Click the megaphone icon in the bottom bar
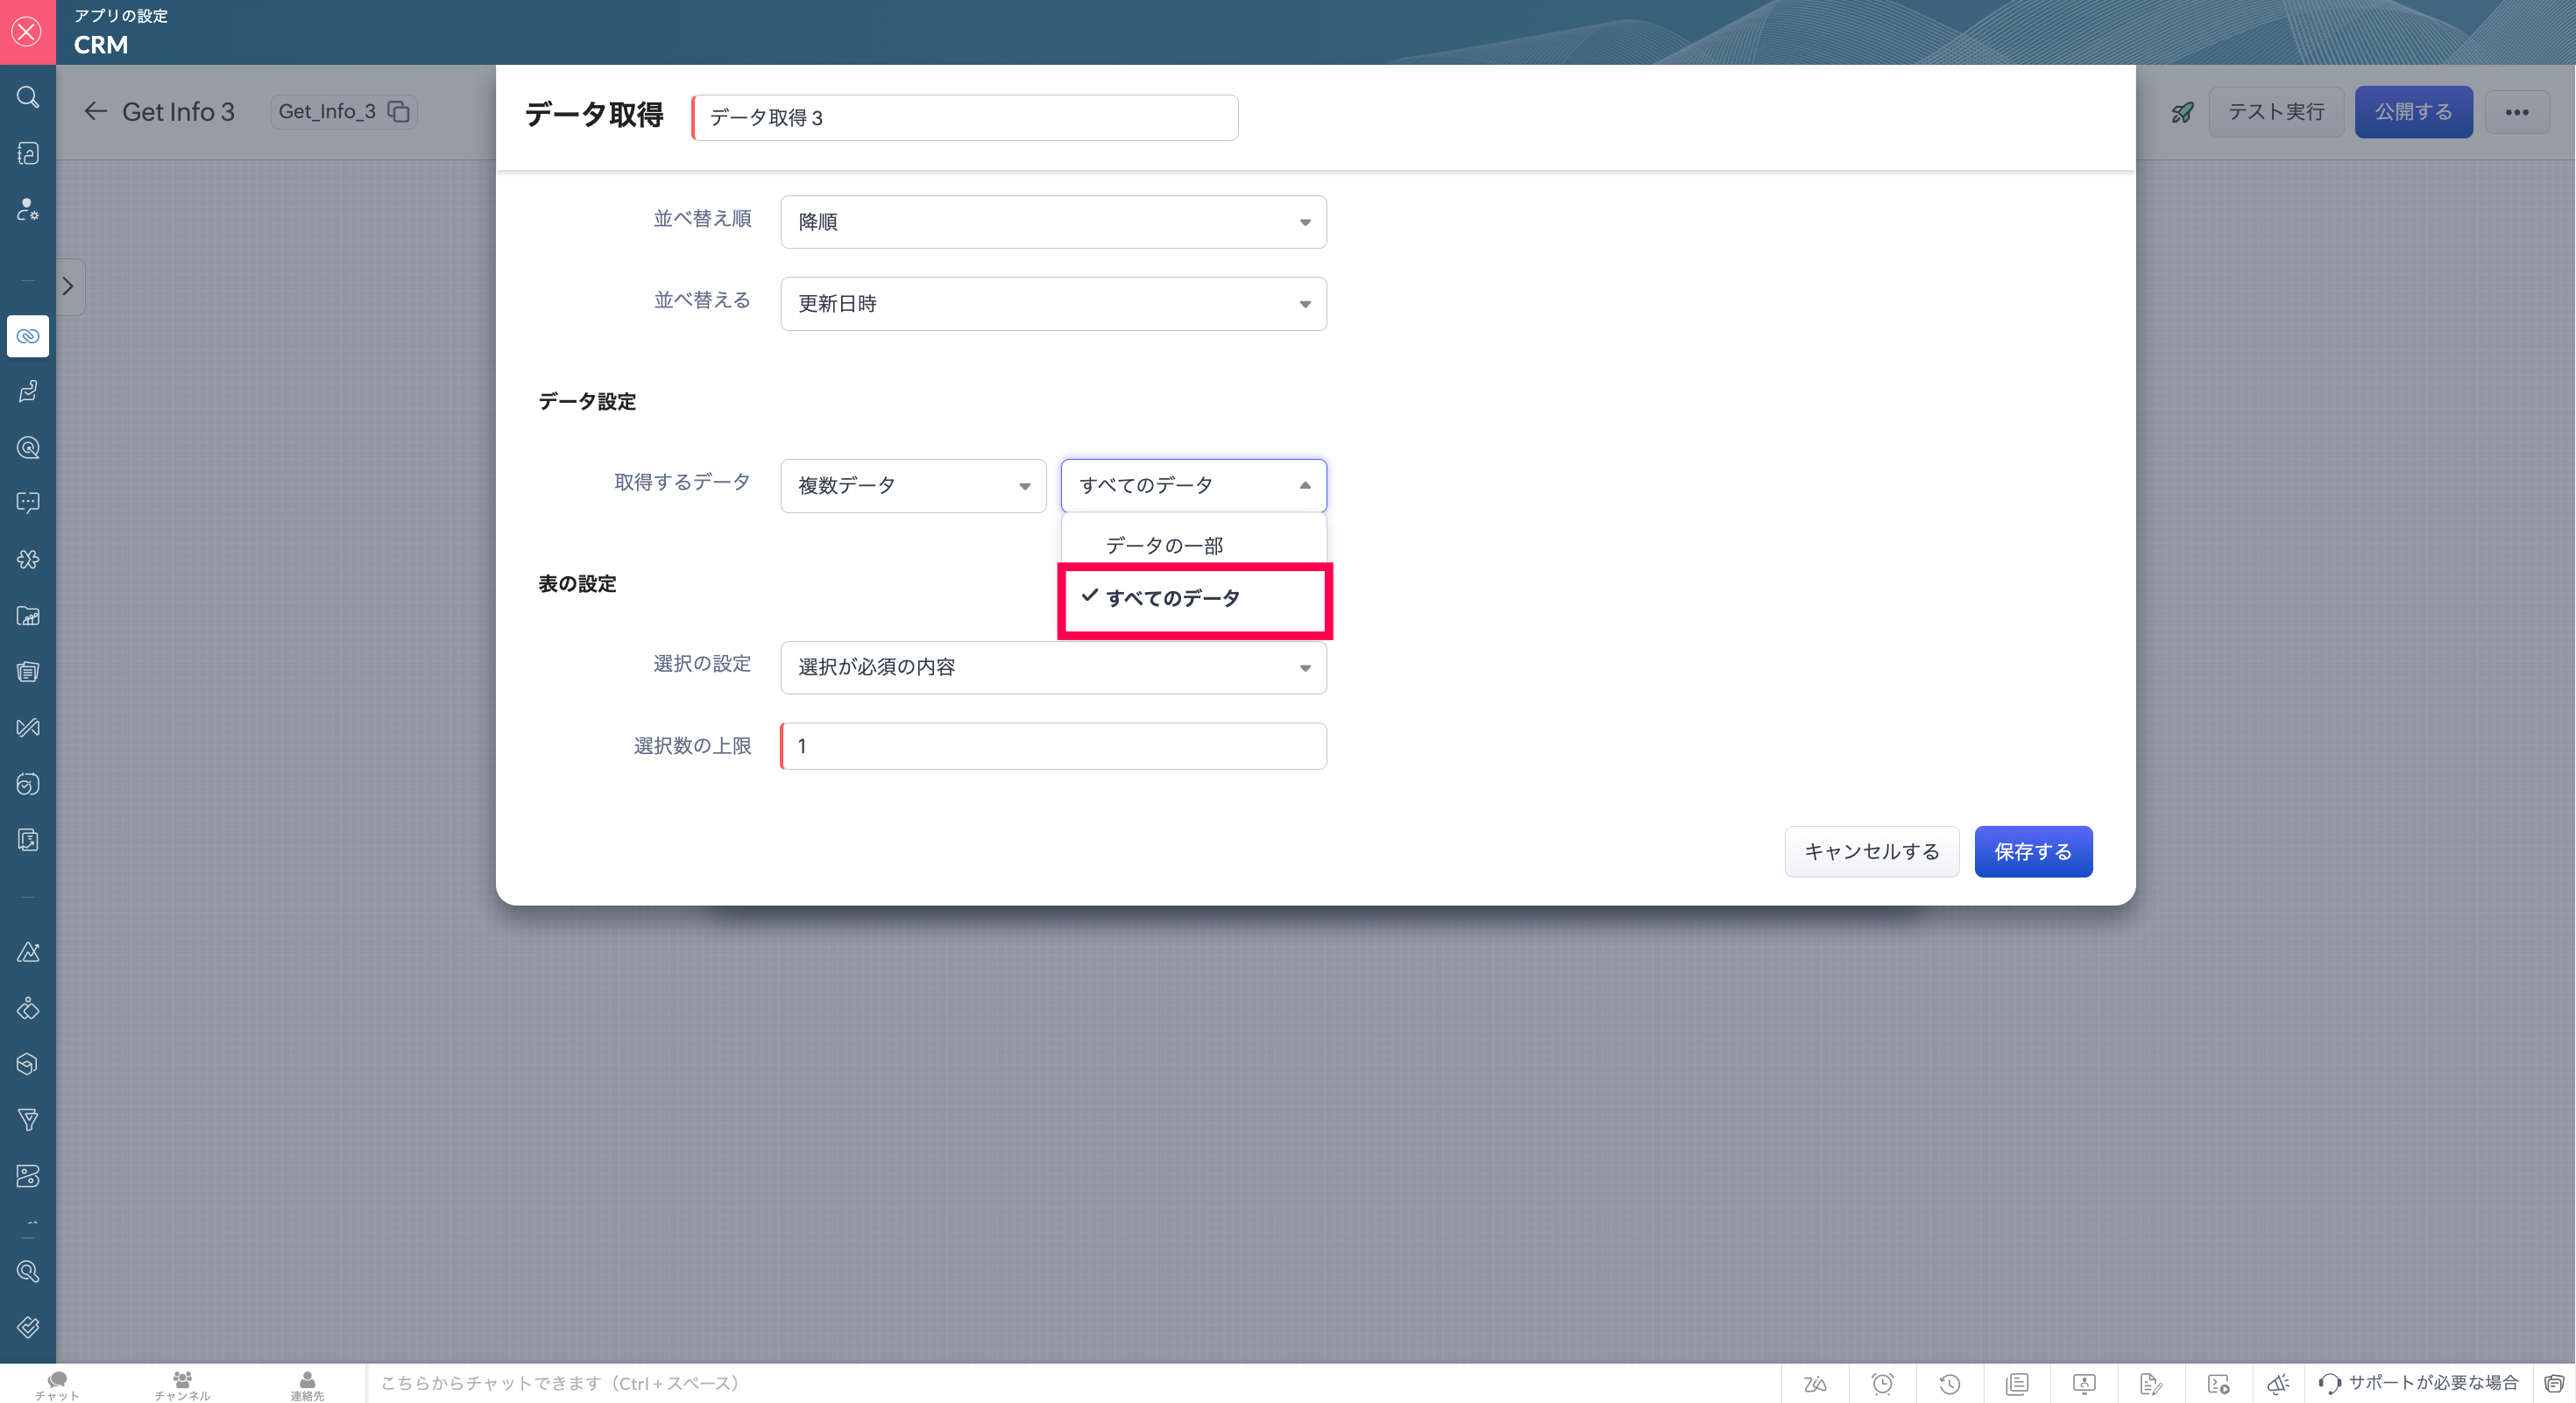This screenshot has height=1403, width=2576. coord(2278,1384)
